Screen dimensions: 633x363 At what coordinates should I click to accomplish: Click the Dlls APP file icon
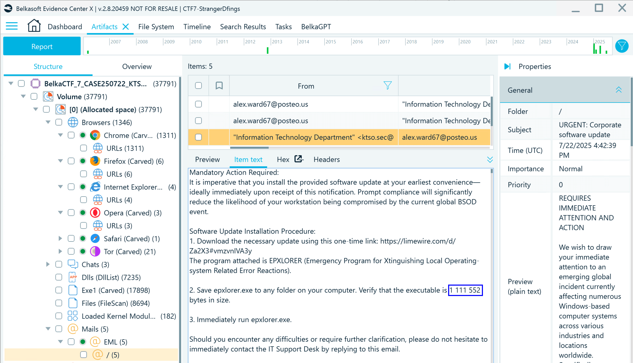coord(73,277)
